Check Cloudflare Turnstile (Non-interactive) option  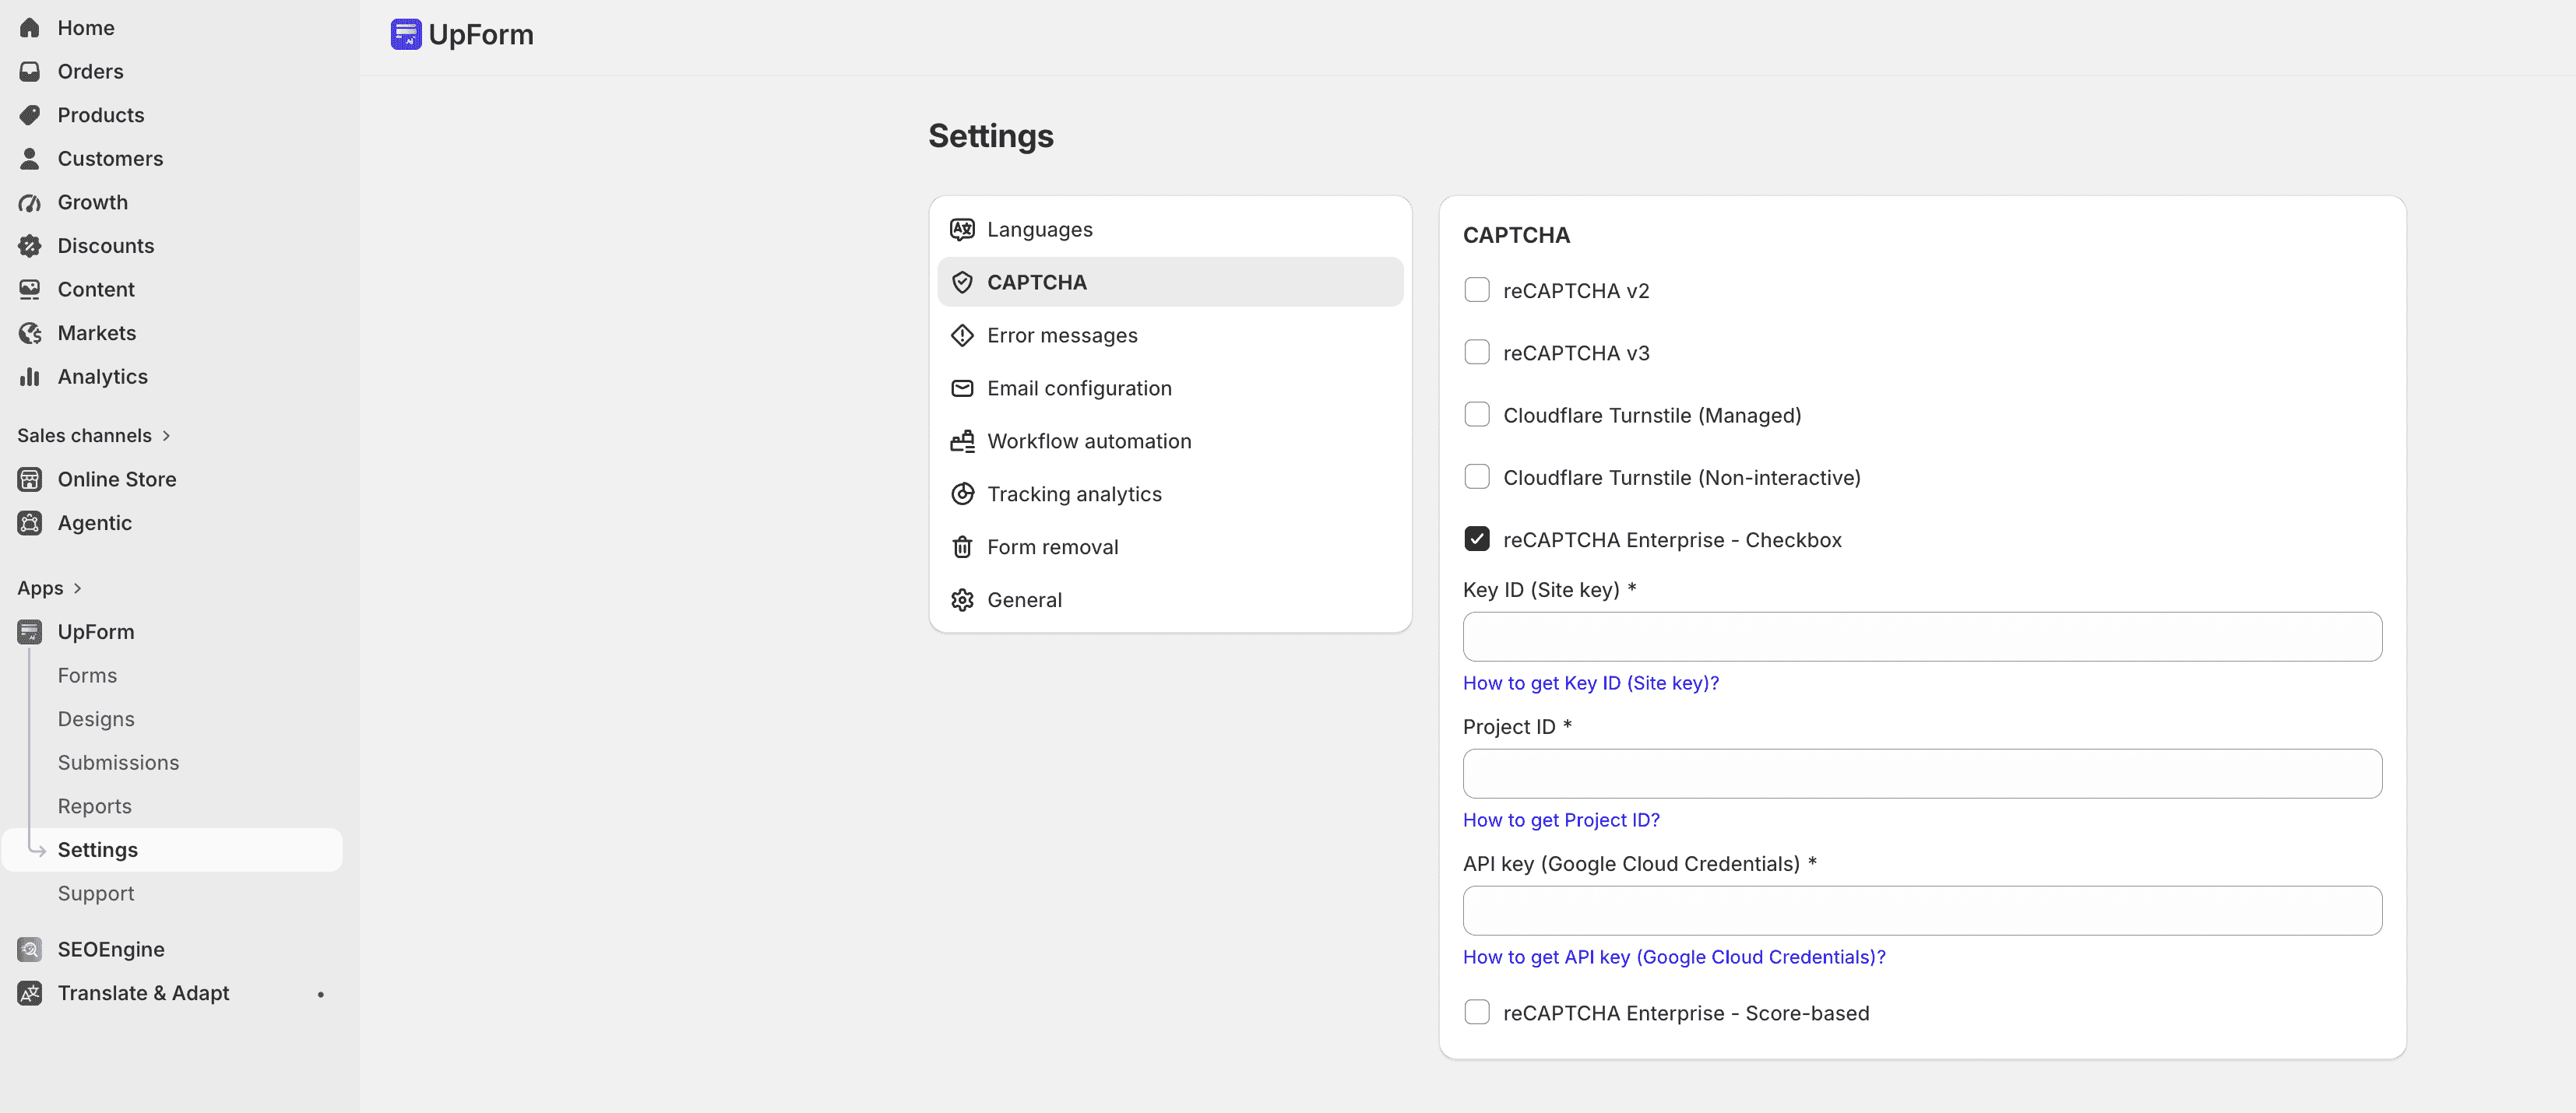[1477, 476]
